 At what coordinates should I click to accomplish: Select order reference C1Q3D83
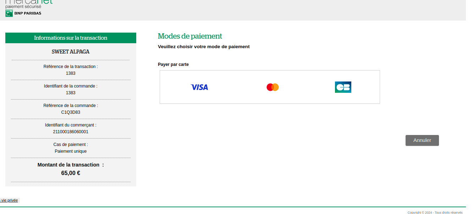click(x=71, y=112)
